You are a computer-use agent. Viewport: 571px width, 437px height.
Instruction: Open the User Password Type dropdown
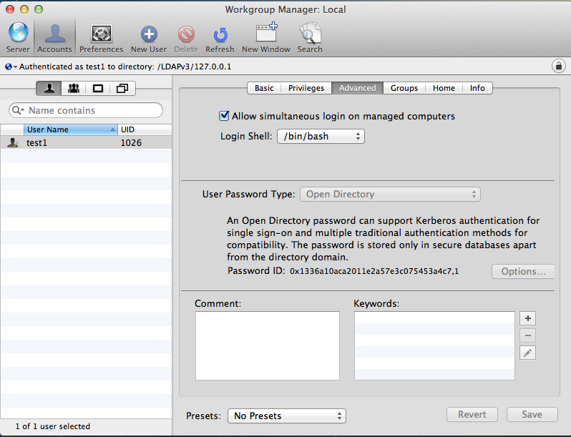tap(390, 195)
